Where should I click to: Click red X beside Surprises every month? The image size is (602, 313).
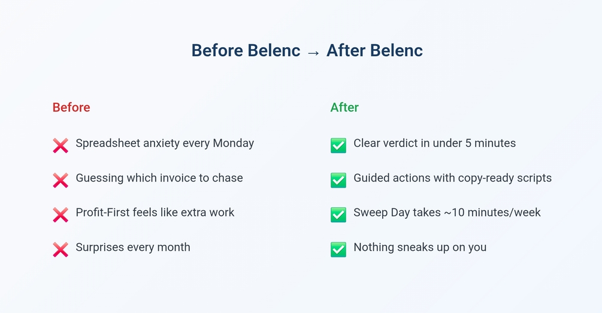tap(60, 249)
